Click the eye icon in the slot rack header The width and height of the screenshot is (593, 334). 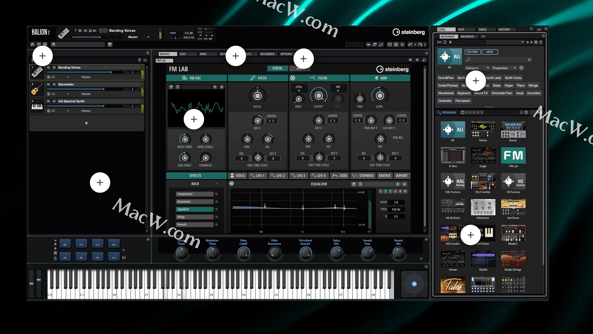(145, 60)
